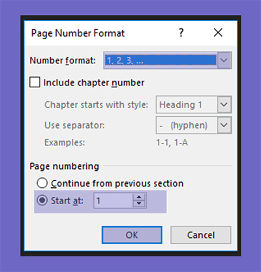The height and width of the screenshot is (272, 261).
Task: Open the Number format dropdown arrow
Action: 224,60
